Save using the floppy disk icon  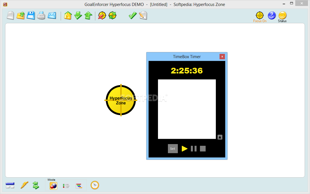pos(31,15)
